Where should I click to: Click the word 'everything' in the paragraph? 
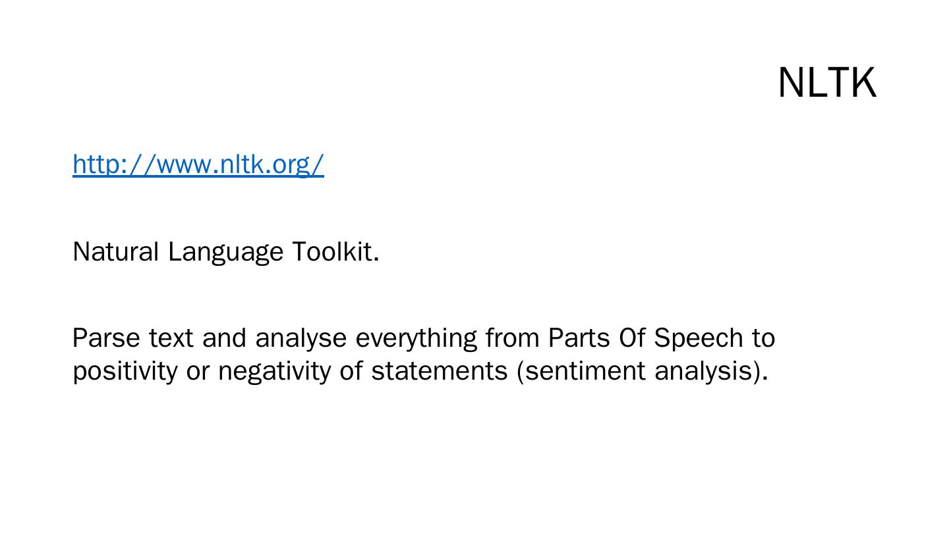[416, 338]
